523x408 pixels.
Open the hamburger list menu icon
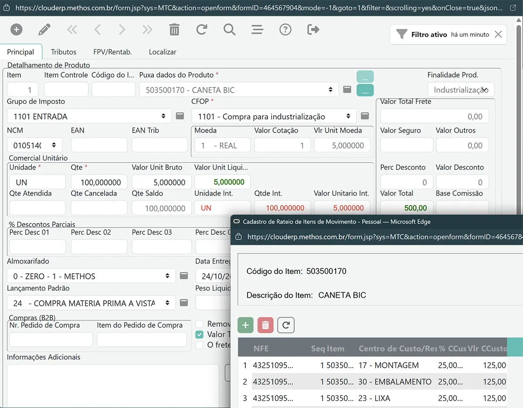(x=257, y=30)
